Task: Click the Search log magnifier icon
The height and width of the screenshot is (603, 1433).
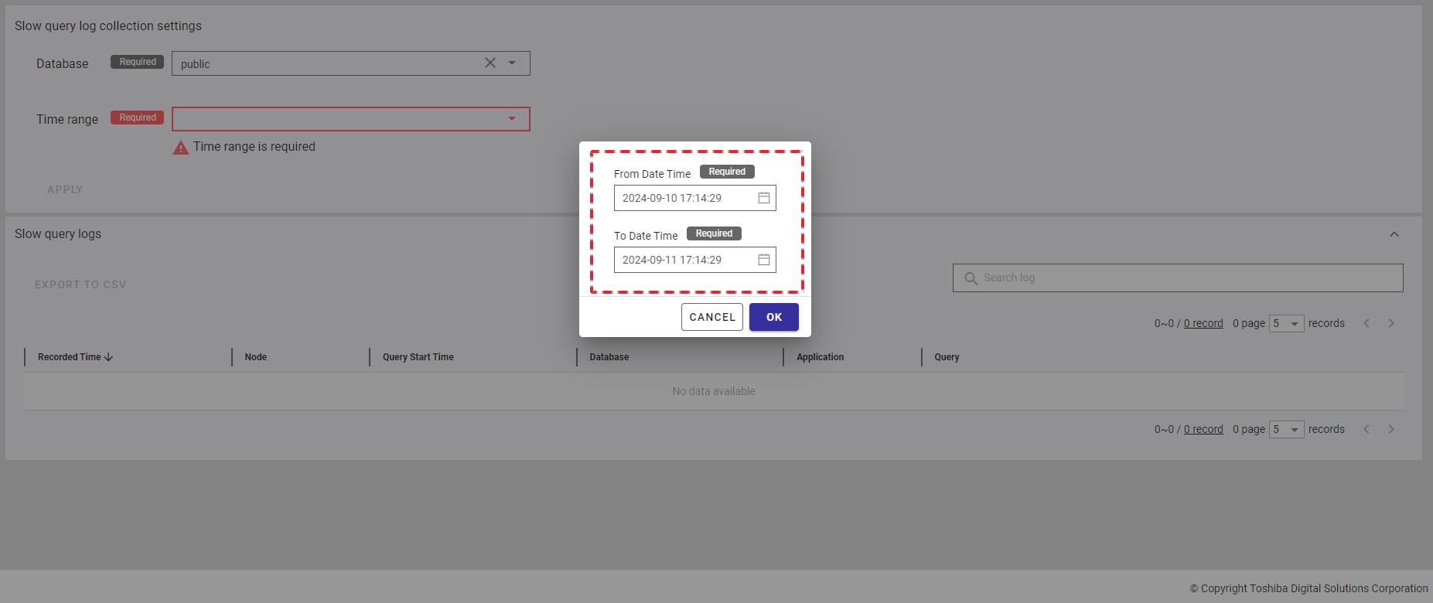Action: (x=971, y=278)
